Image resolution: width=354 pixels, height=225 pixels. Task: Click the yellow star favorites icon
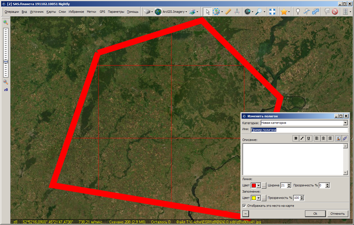point(283,12)
